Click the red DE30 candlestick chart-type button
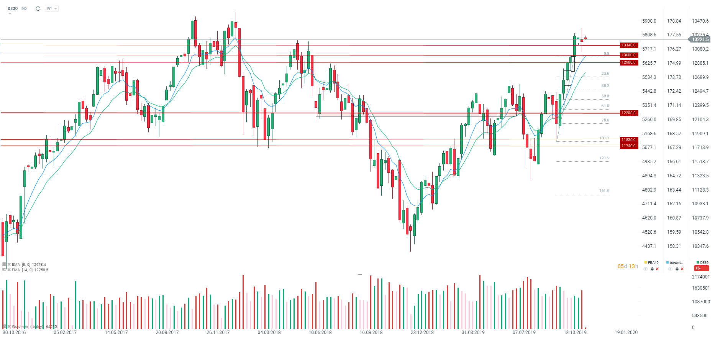The image size is (715, 339). click(x=702, y=269)
